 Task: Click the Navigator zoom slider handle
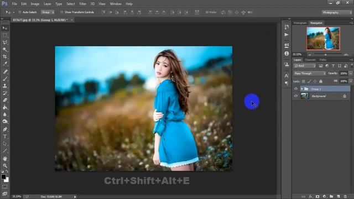[326, 55]
